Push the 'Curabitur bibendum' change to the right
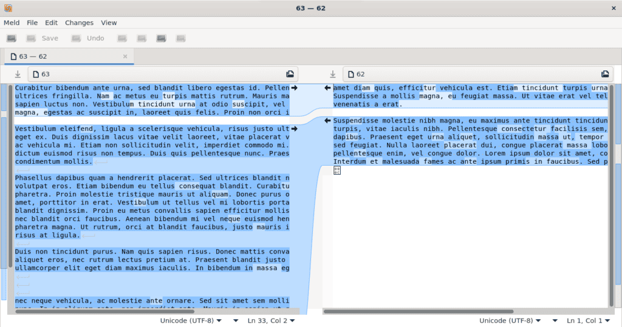 point(295,88)
